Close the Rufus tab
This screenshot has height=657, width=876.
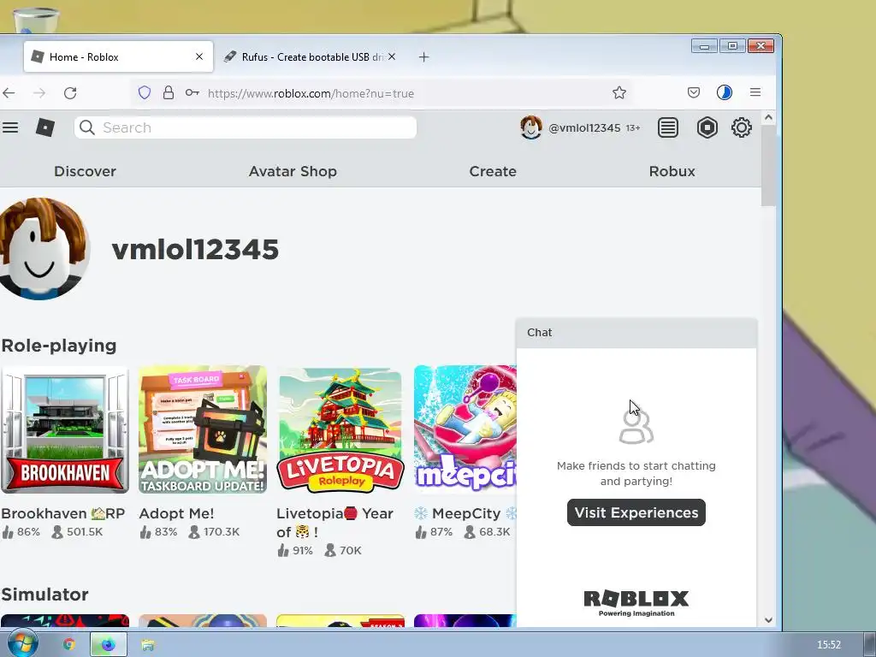tap(392, 56)
